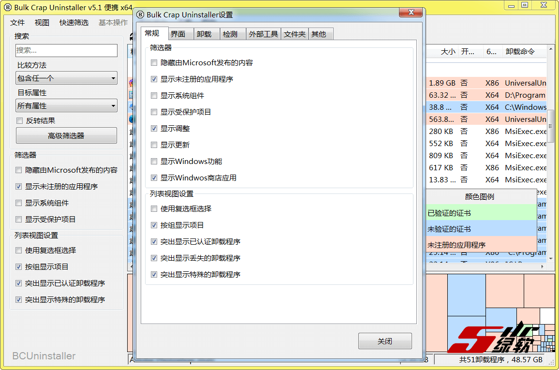Click the Bulk Crap Uninstaller title bar logo
The image size is (559, 370).
click(x=7, y=8)
